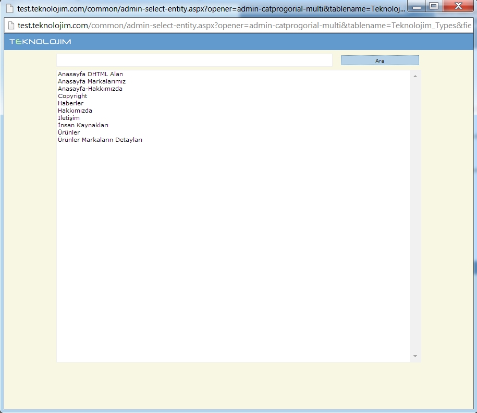
Task: Click the page icon in address bar
Action: 11,25
